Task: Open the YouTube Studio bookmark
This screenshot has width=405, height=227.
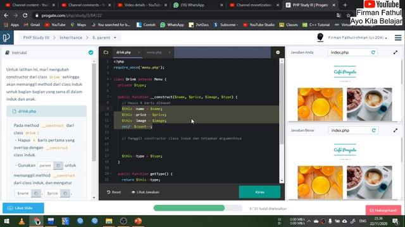Action: pos(259,25)
